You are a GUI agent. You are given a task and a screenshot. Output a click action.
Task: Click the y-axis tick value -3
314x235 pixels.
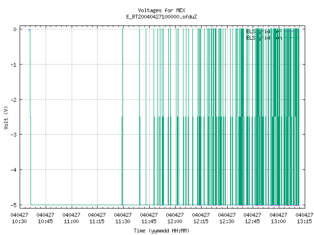point(14,135)
